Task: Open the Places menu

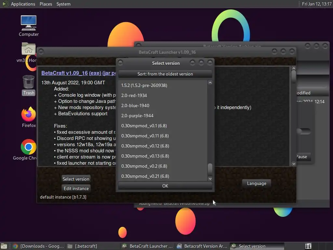Action: pos(46,4)
